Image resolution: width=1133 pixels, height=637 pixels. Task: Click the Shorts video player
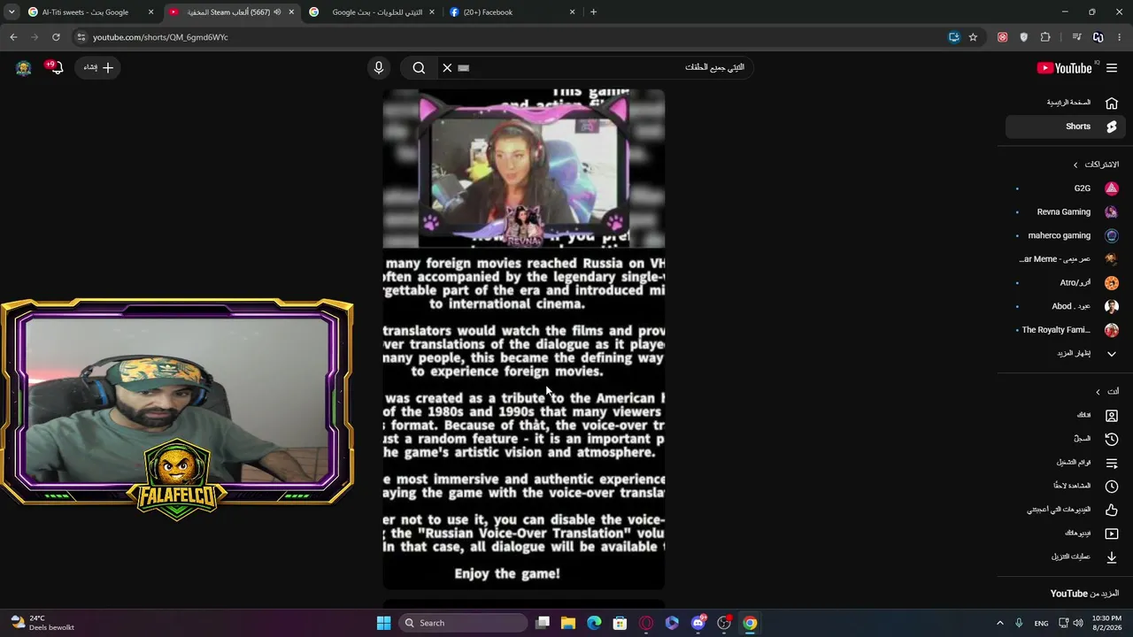[x=523, y=339]
